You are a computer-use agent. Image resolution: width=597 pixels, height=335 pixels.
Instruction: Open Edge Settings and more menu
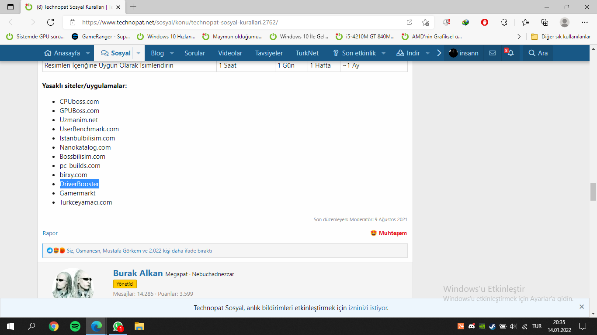click(585, 22)
